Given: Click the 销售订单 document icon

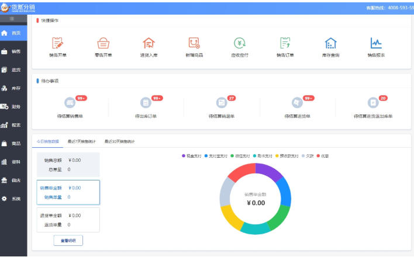Looking at the screenshot, I should 285,44.
